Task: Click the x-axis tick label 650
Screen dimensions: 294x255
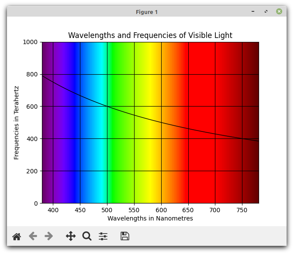Action: point(188,210)
